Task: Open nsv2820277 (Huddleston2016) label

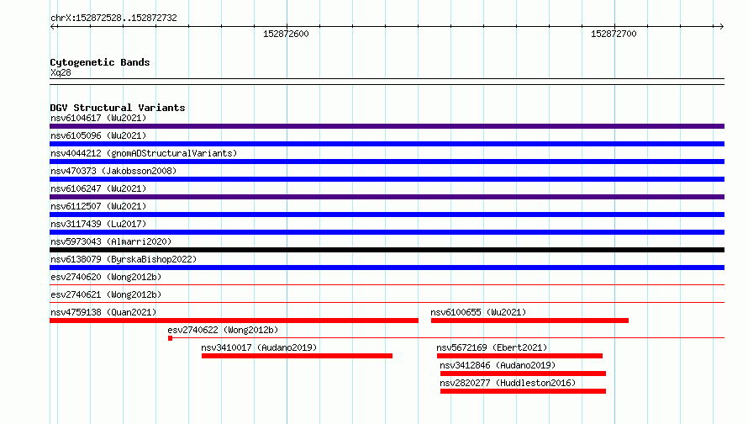Action: 508,383
